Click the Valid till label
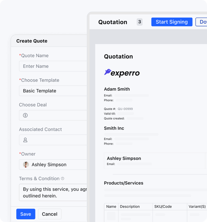The height and width of the screenshot is (222, 207). 110,114
